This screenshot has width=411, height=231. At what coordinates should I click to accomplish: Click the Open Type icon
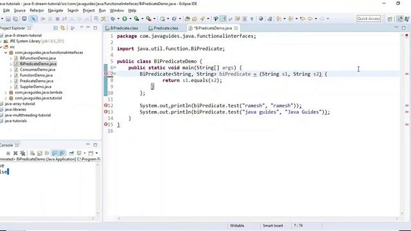187,19
